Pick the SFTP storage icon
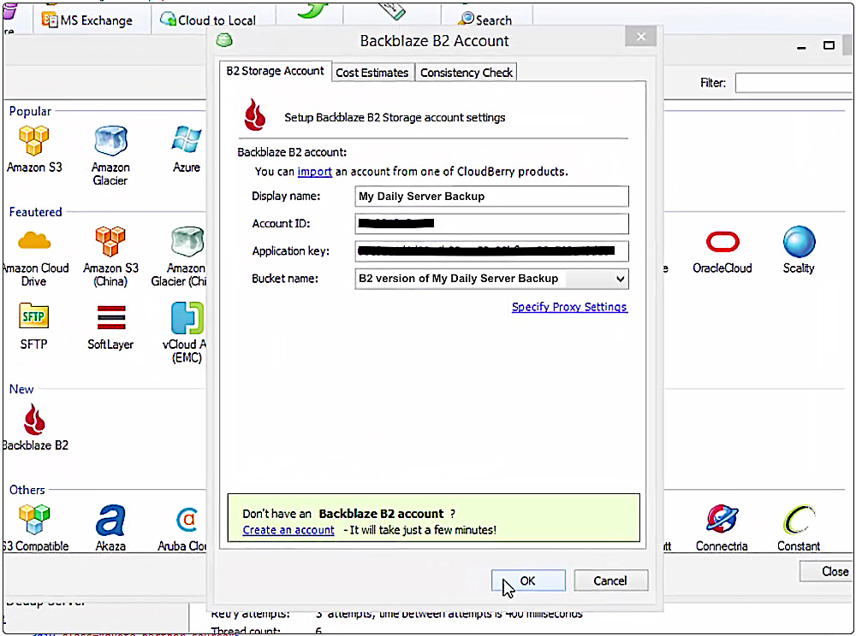856x636 pixels. (34, 315)
